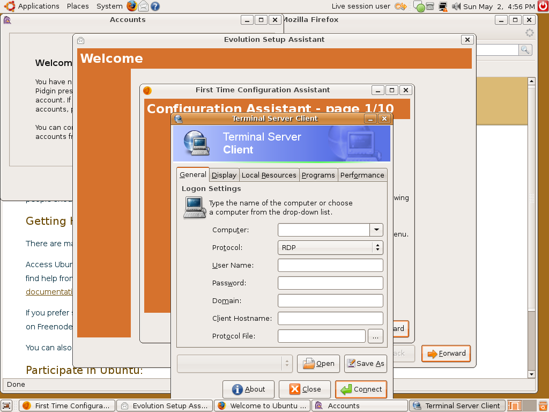Click the volume speaker icon
The height and width of the screenshot is (412, 549).
(456, 6)
